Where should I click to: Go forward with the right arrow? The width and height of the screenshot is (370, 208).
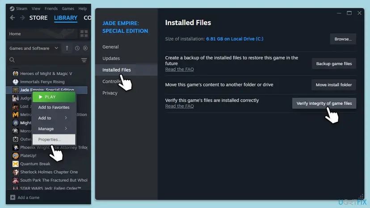[x=22, y=18]
